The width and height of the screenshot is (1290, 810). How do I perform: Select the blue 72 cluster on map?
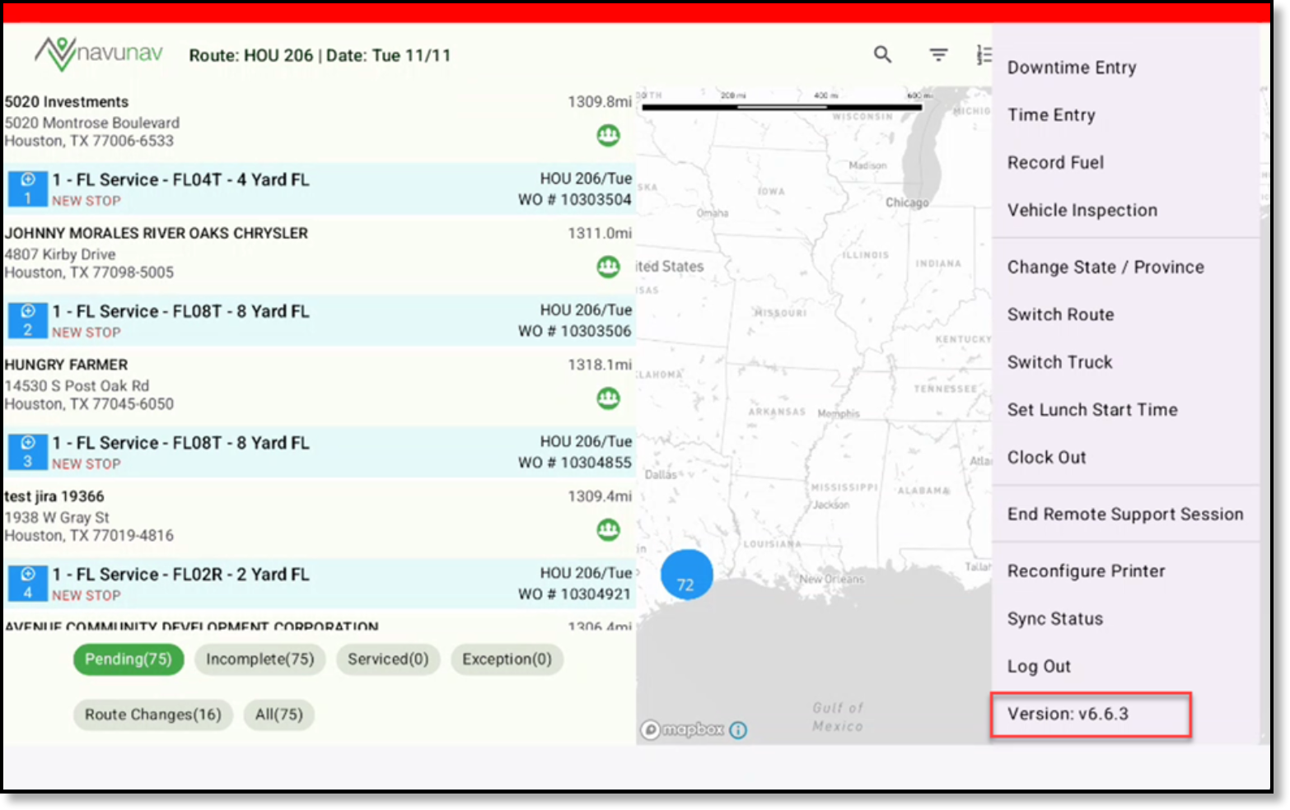pos(686,575)
